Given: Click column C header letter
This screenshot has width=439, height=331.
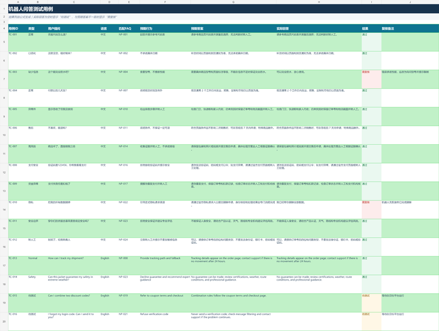Looking at the screenshot, I should pos(74,2).
